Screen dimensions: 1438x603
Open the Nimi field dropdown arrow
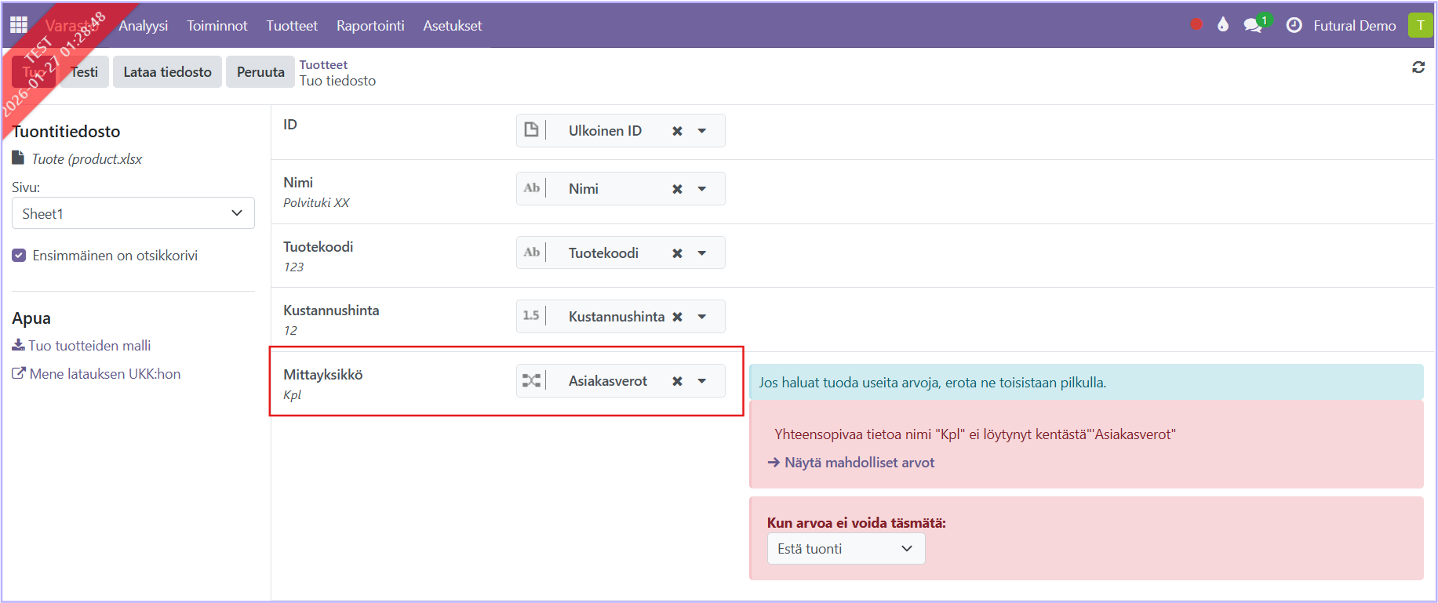(702, 189)
